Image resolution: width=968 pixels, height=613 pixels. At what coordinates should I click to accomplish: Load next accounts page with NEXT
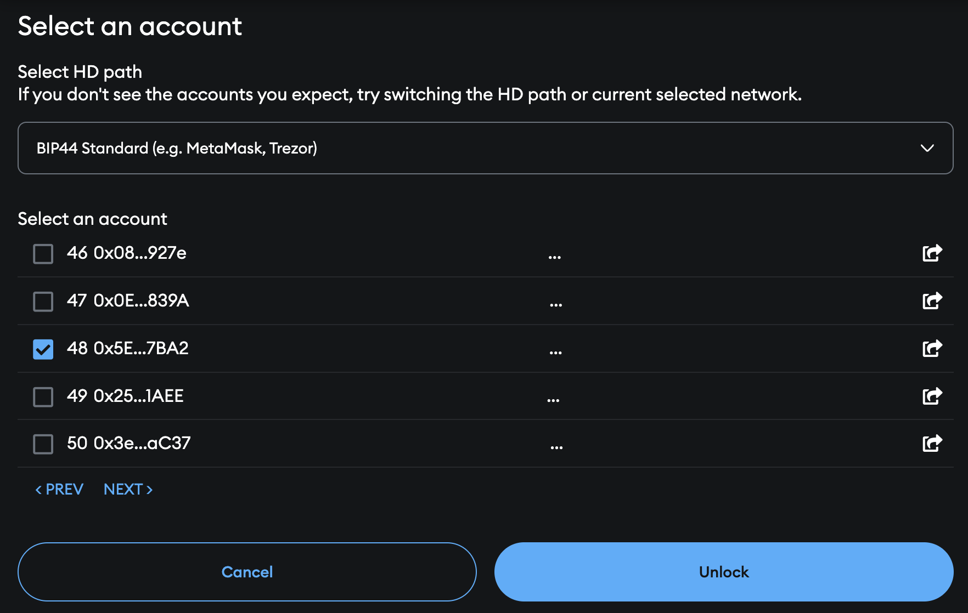[x=128, y=489]
